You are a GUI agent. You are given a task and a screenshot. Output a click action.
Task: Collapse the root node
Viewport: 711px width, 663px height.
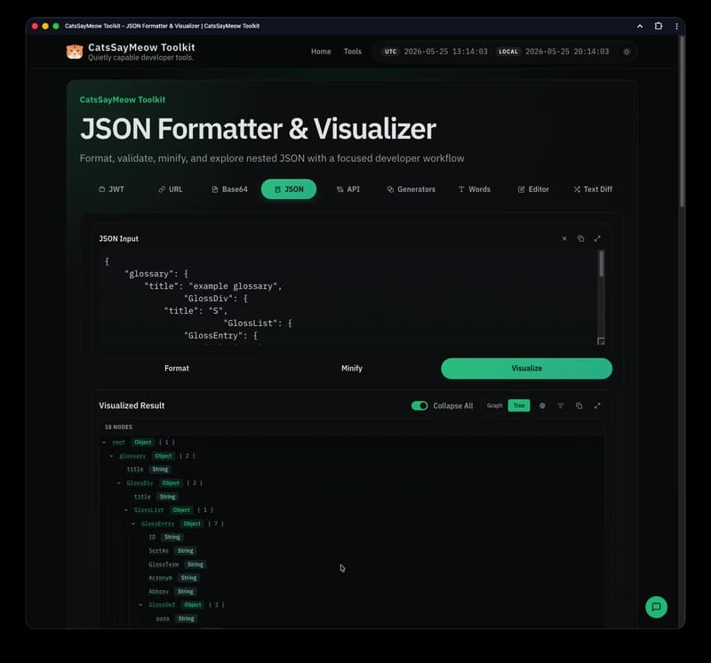[104, 443]
